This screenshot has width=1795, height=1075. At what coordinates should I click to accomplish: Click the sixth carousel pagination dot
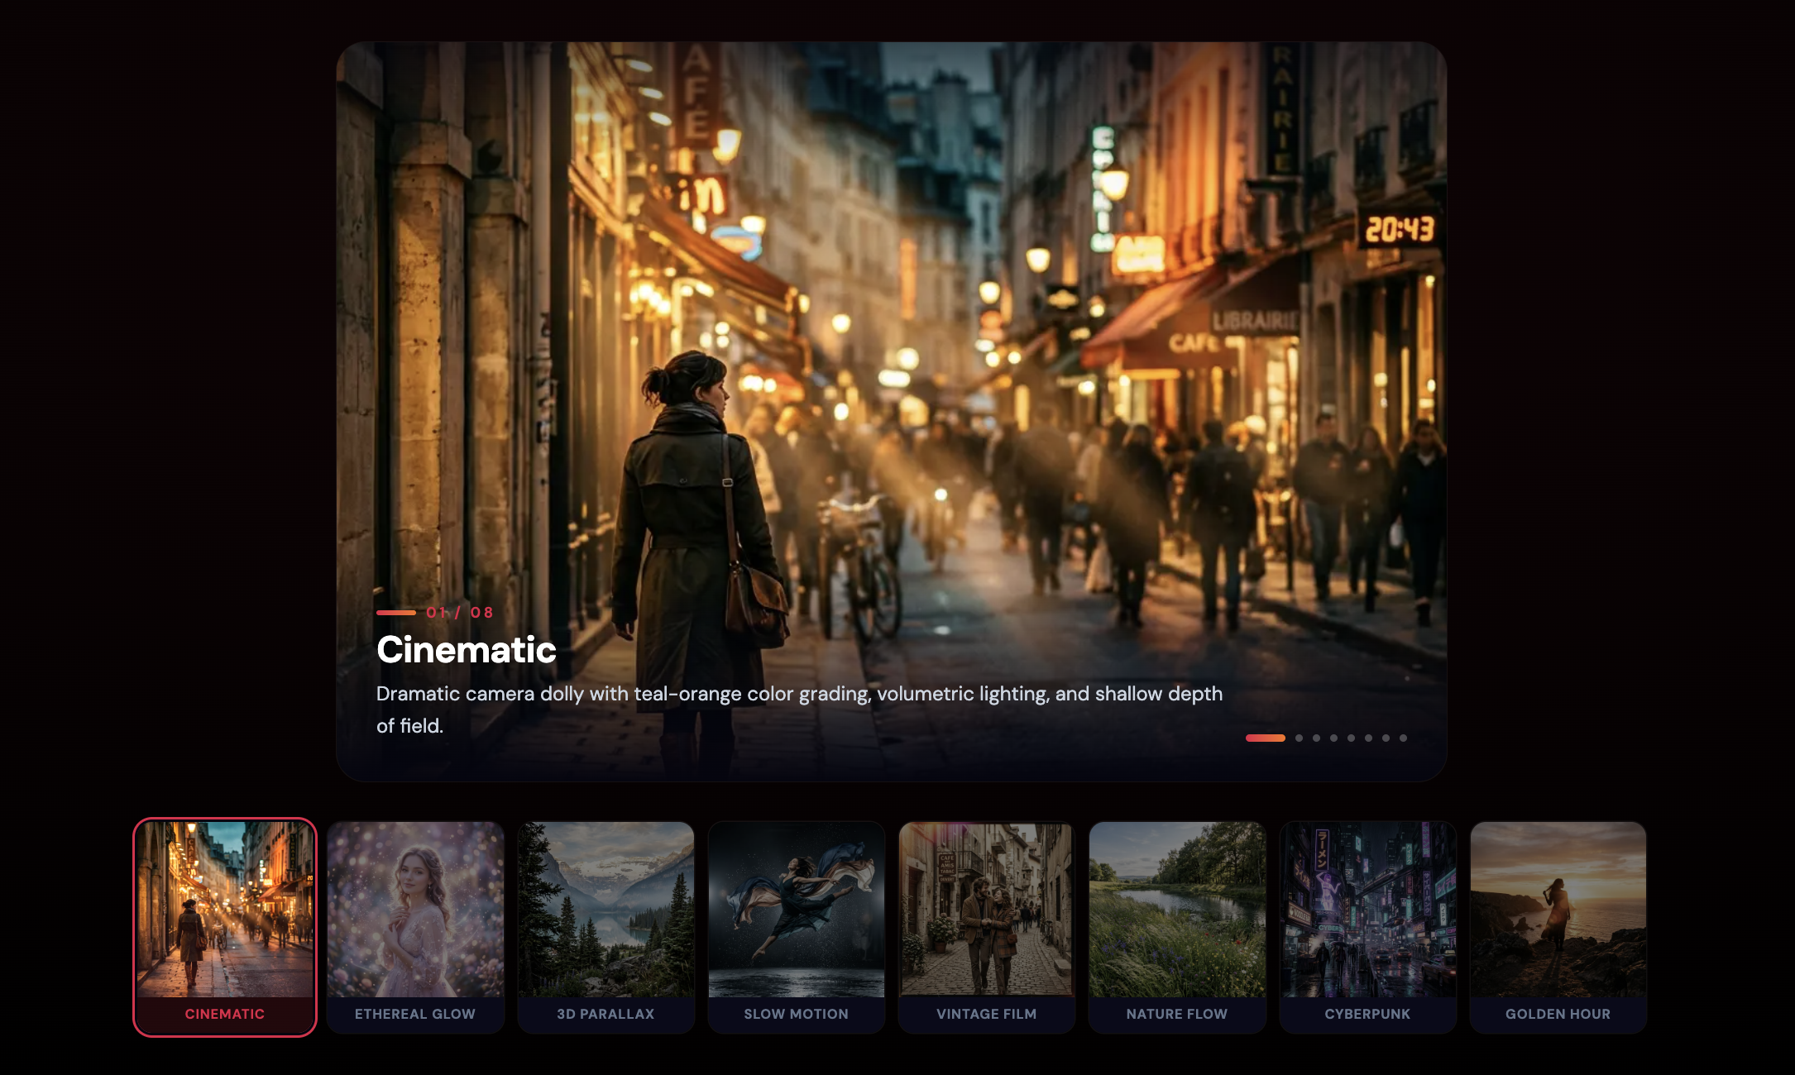coord(1368,738)
